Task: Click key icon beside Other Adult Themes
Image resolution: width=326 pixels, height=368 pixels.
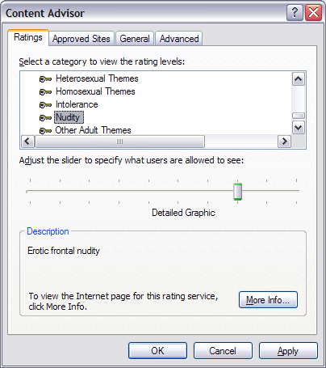Action: click(45, 131)
